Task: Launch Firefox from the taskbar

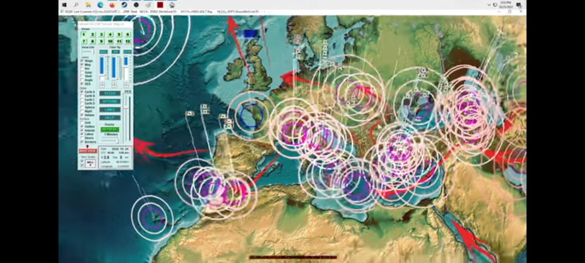Action: coord(112,5)
